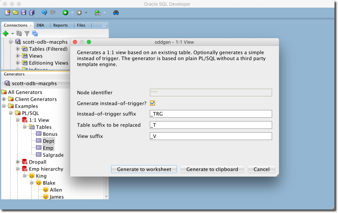The height and width of the screenshot is (213, 338).
Task: Click the scott-odb-macphs database icon in Generators
Action: click(7, 83)
